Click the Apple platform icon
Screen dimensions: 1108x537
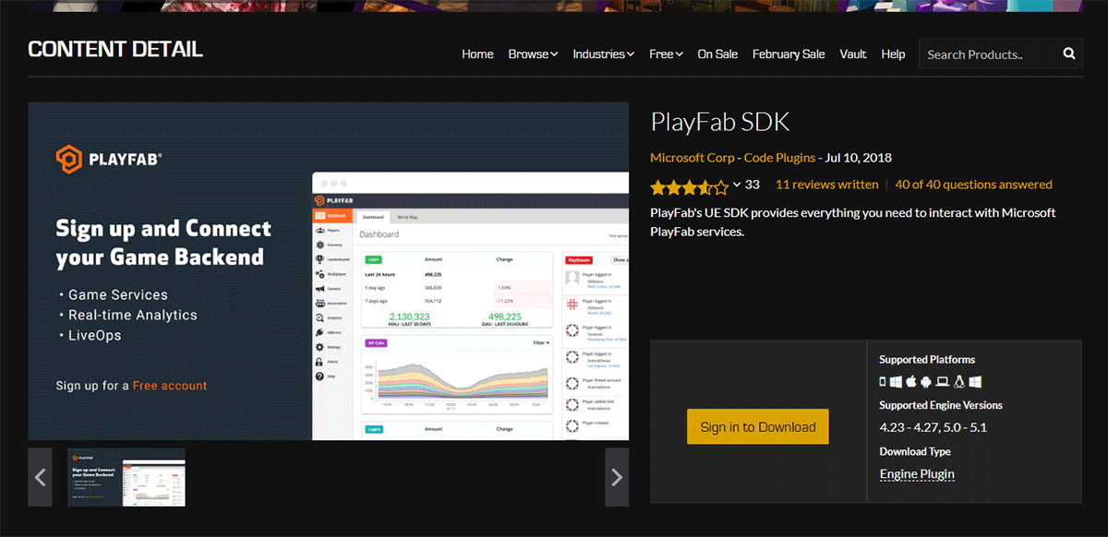point(911,382)
